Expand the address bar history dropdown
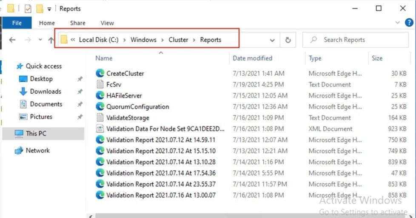This screenshot has height=218, width=416. point(272,40)
